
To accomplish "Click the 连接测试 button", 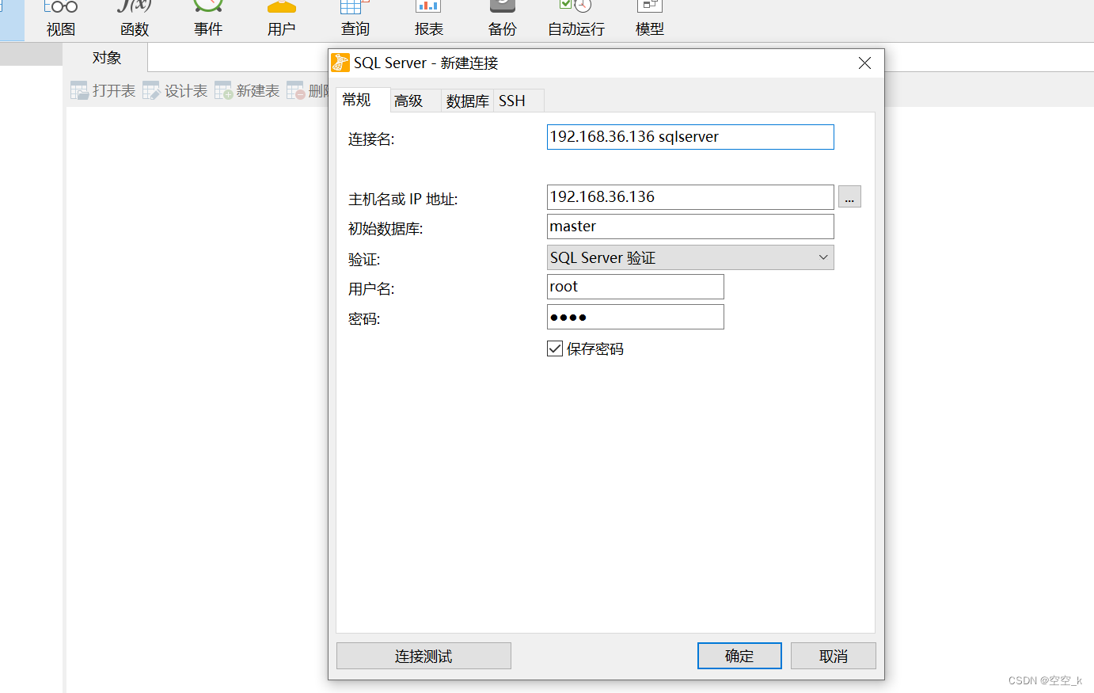I will (x=424, y=656).
